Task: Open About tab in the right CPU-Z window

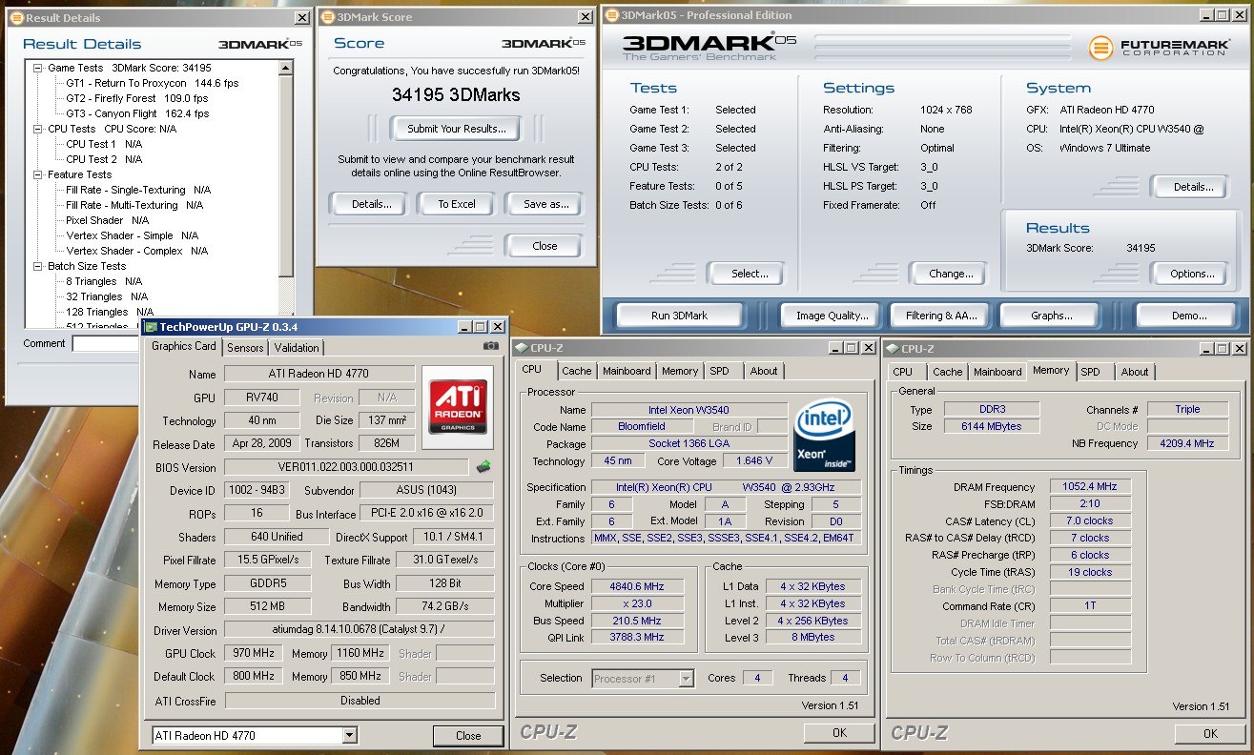Action: pyautogui.click(x=1135, y=372)
